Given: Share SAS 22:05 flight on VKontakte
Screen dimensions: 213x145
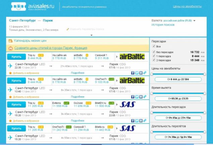Looking at the screenshot, I should 141,121.
